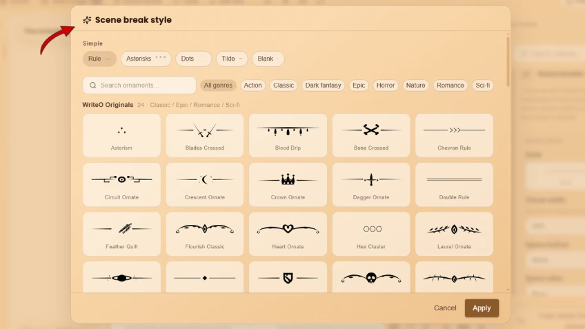Filter ornaments by Sci-fi genre
This screenshot has height=329, width=585.
[x=482, y=86]
